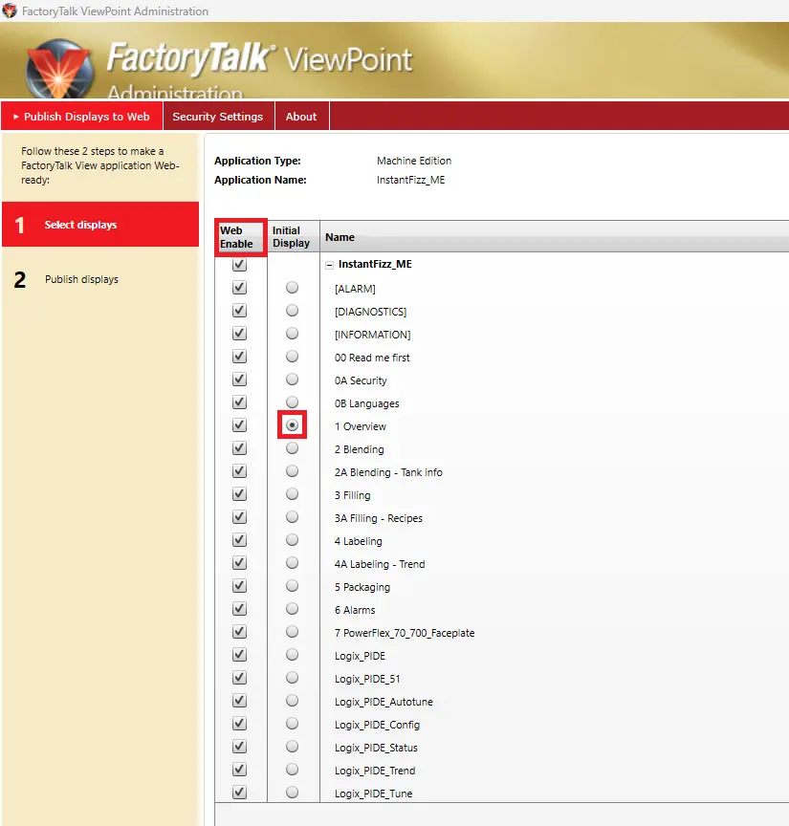The height and width of the screenshot is (826, 789).
Task: Make 6 Alarms the Initial Display
Action: (x=292, y=609)
